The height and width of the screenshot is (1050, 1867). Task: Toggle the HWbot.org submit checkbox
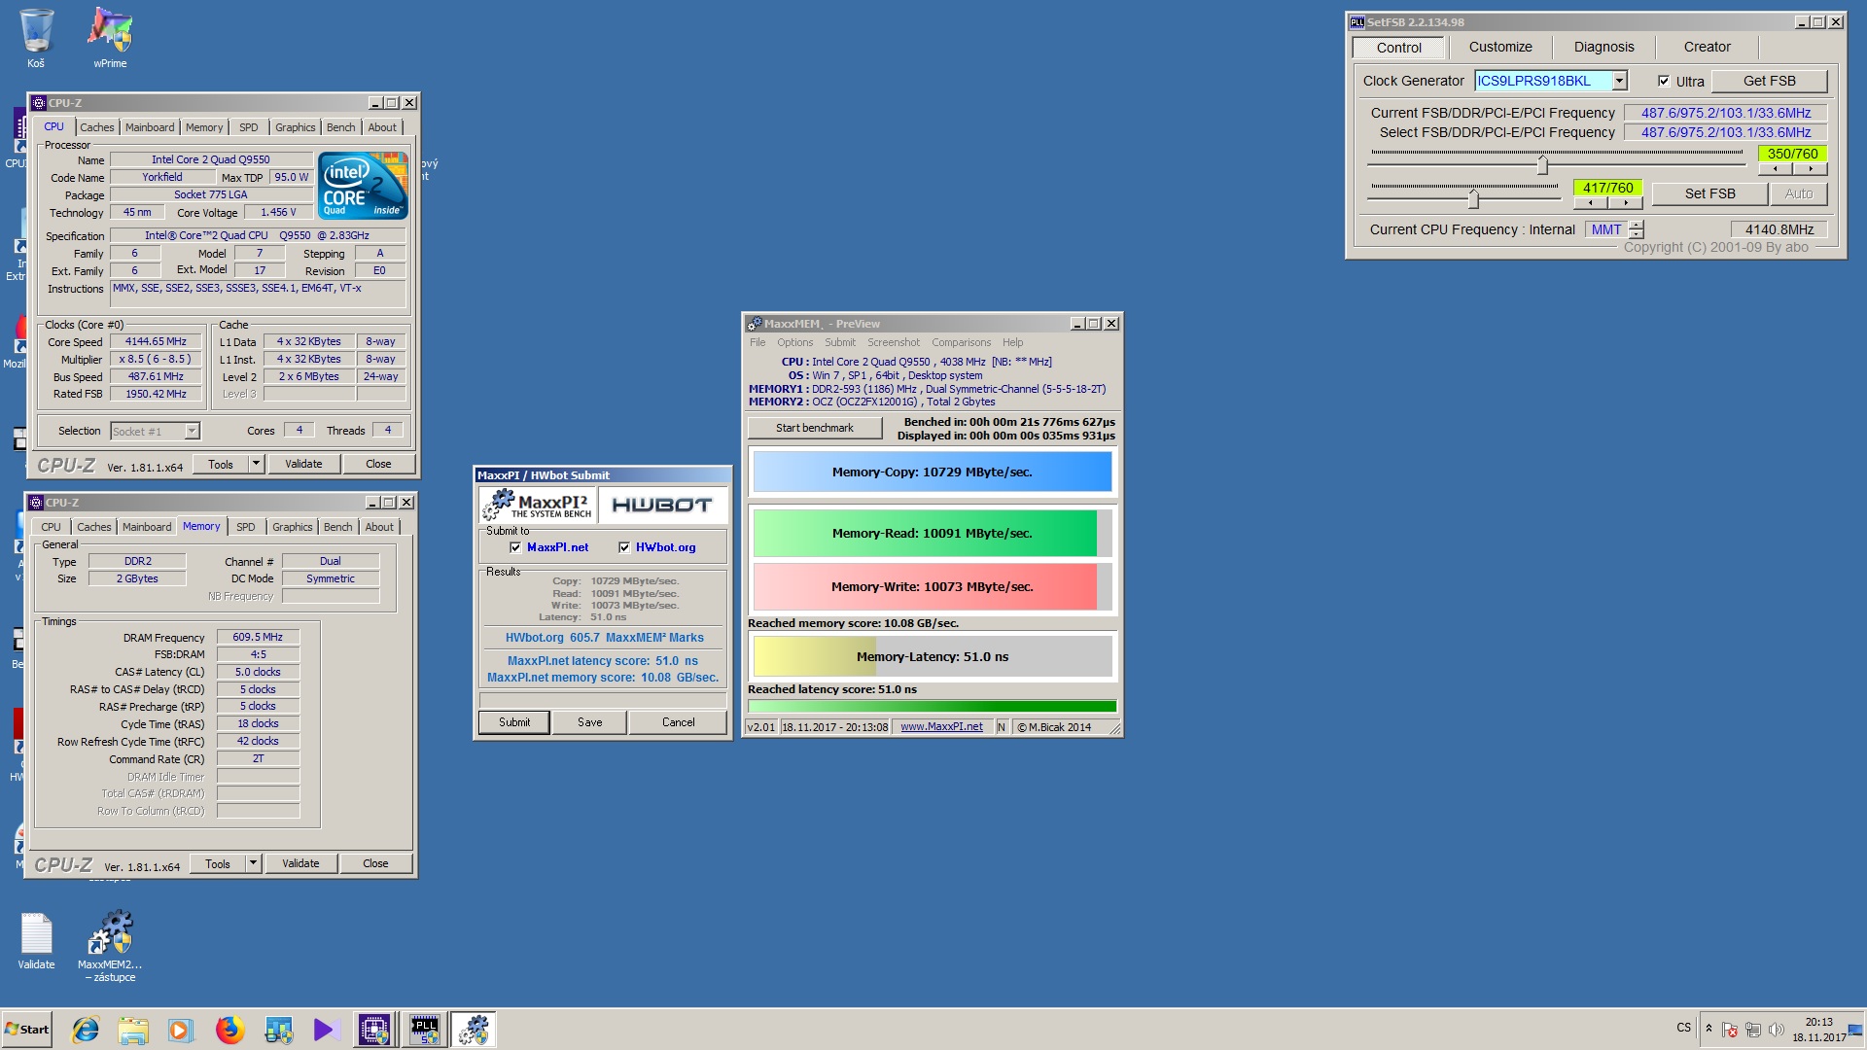click(x=624, y=547)
